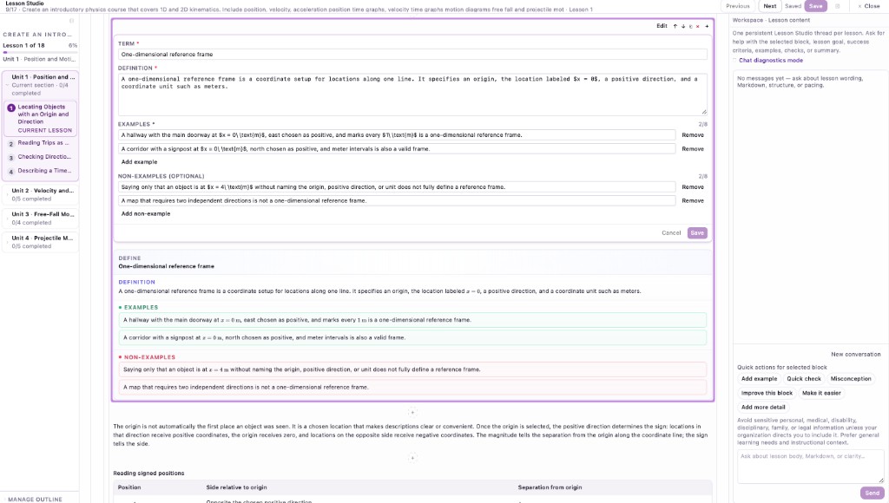Click the Reading signed positions table heading

[148, 473]
